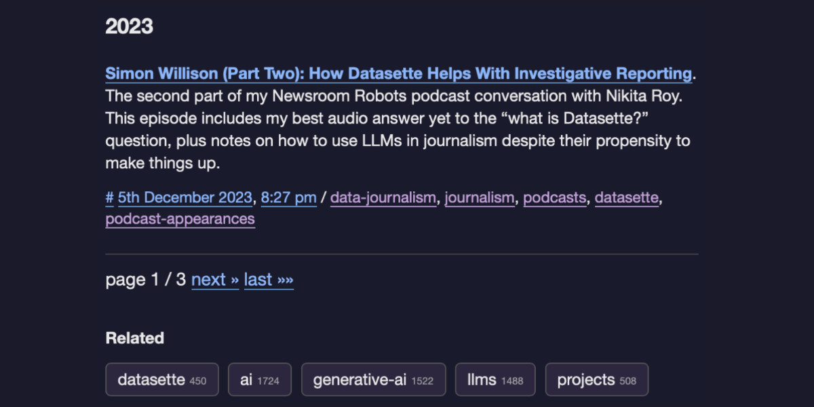Click the "2023" year heading

click(129, 26)
